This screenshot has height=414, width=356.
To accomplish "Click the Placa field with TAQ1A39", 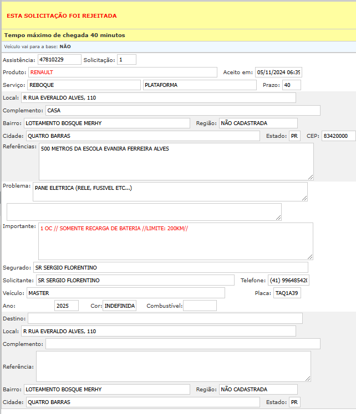I will pos(287,293).
